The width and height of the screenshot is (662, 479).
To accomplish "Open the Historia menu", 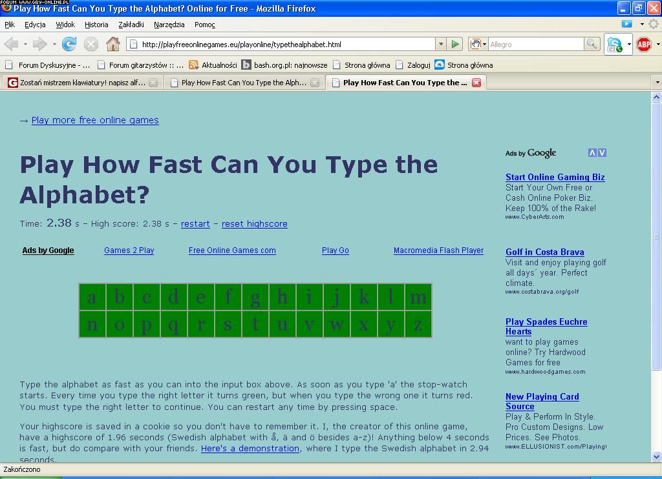I will point(96,25).
